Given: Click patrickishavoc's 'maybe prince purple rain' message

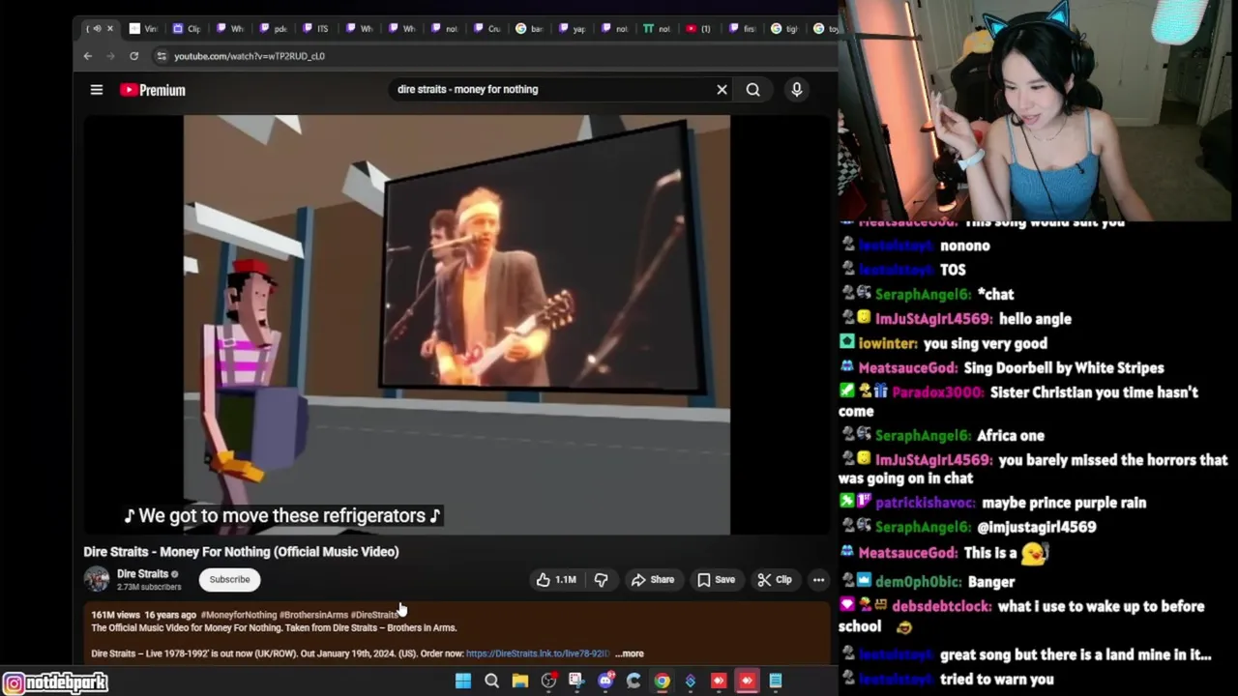Looking at the screenshot, I should pyautogui.click(x=993, y=503).
